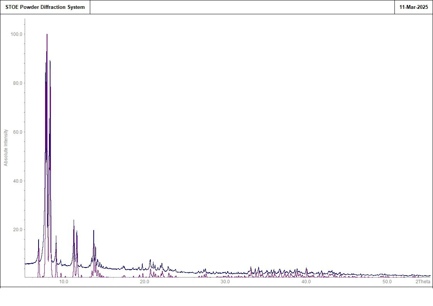Click the STOE Powder Diffraction System title

45,7
